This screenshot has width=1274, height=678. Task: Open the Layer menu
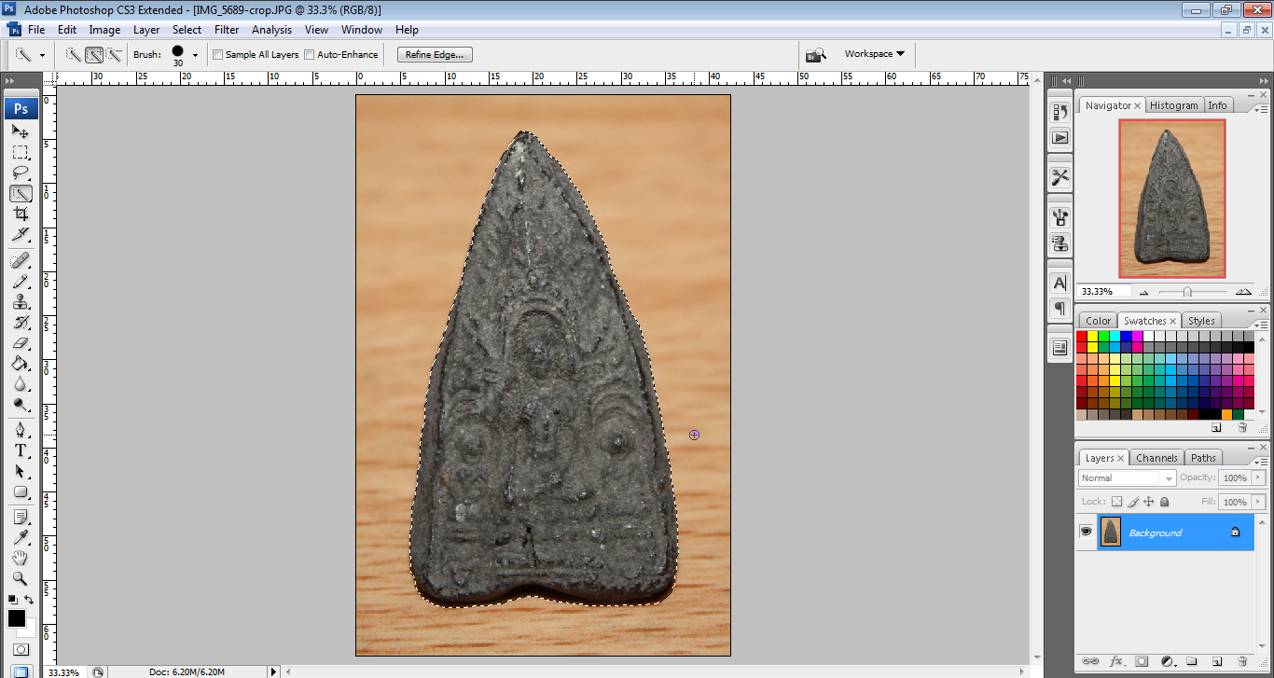[146, 30]
